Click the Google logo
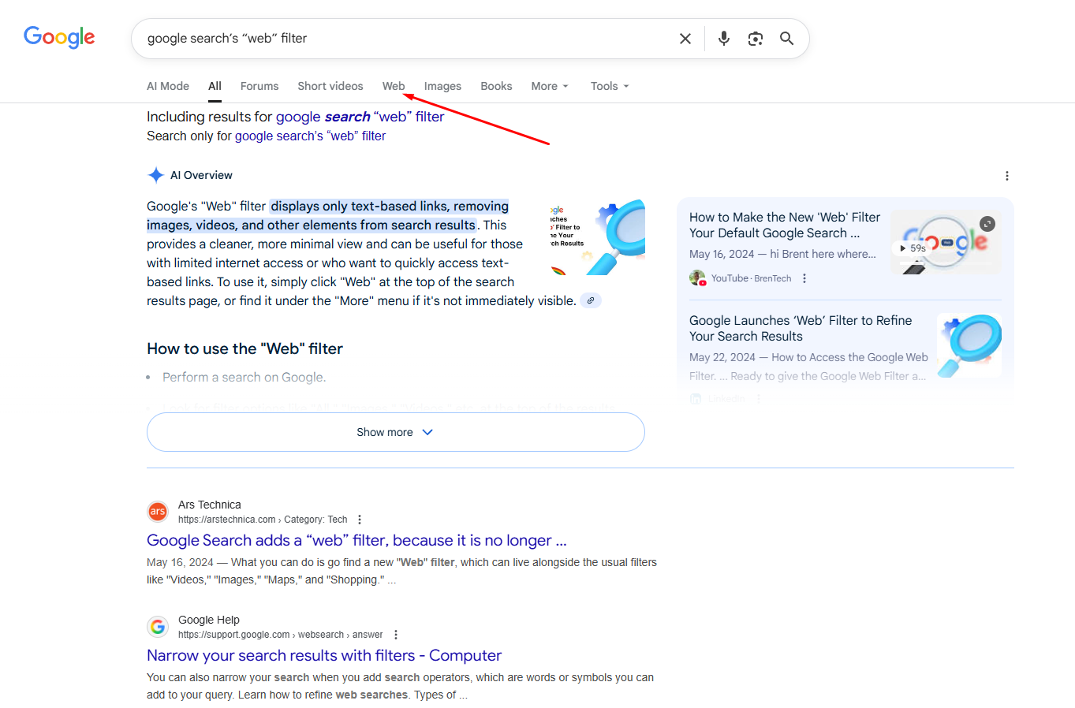The height and width of the screenshot is (708, 1075). coord(58,37)
